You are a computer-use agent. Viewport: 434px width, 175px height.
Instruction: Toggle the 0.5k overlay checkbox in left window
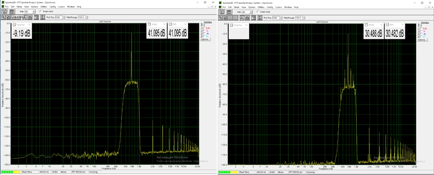coord(204,28)
